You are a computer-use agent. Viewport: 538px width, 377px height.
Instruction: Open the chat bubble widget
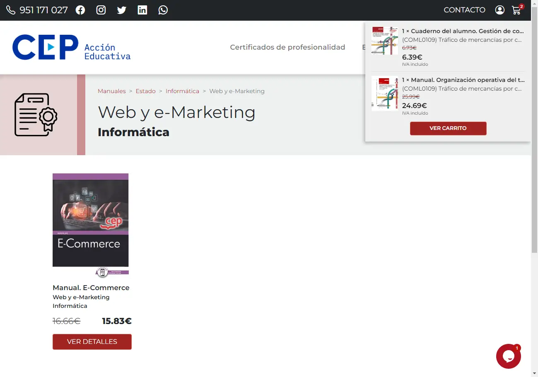click(508, 356)
